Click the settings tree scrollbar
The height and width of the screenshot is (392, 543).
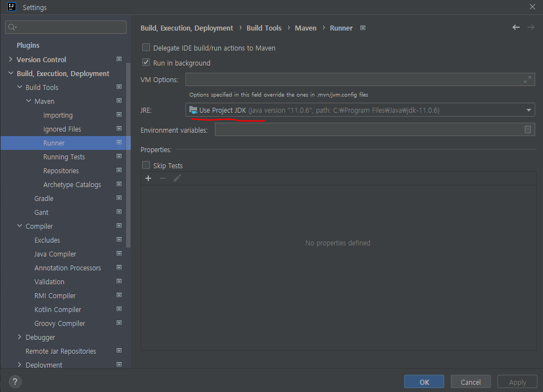(x=128, y=155)
